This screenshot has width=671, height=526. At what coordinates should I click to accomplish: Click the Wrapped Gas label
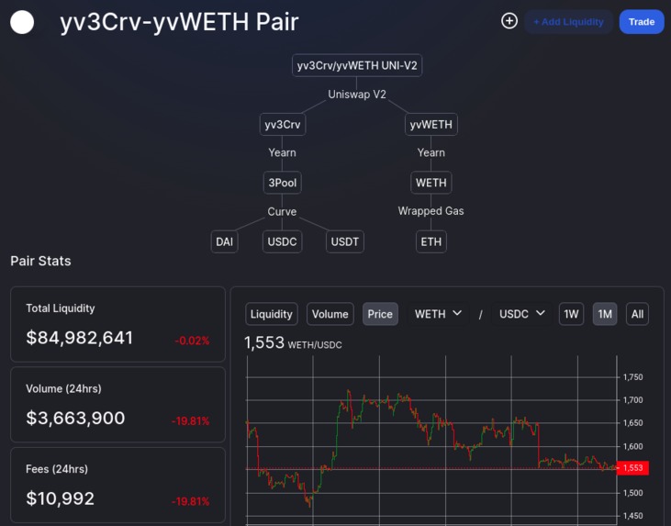pos(431,211)
